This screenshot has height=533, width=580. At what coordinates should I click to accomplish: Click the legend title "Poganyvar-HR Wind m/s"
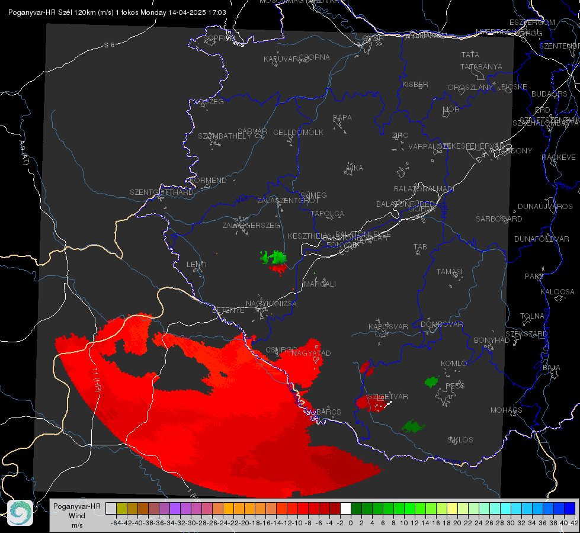77,516
